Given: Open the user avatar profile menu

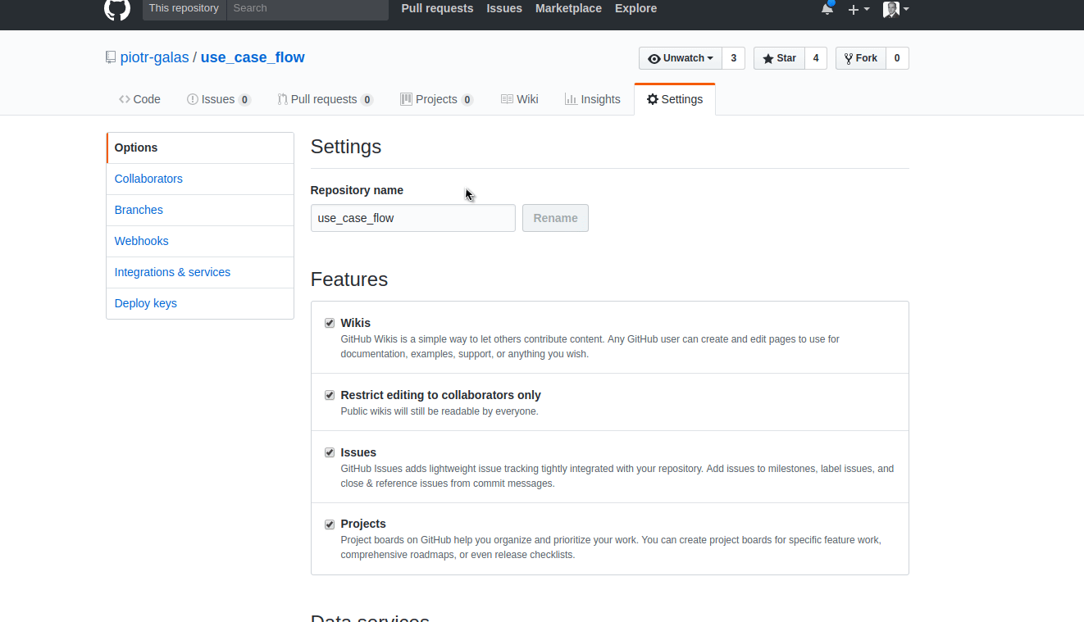Looking at the screenshot, I should click(x=895, y=9).
